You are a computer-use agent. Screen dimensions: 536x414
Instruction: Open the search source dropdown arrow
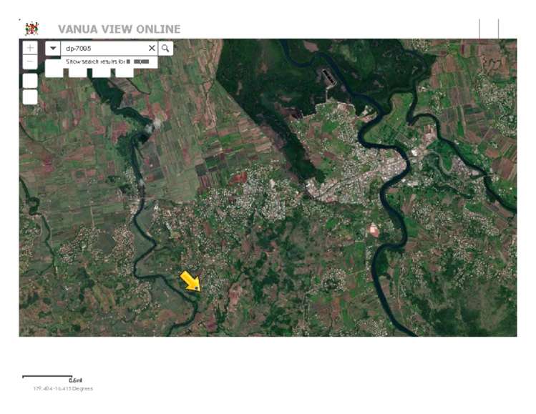pyautogui.click(x=53, y=48)
